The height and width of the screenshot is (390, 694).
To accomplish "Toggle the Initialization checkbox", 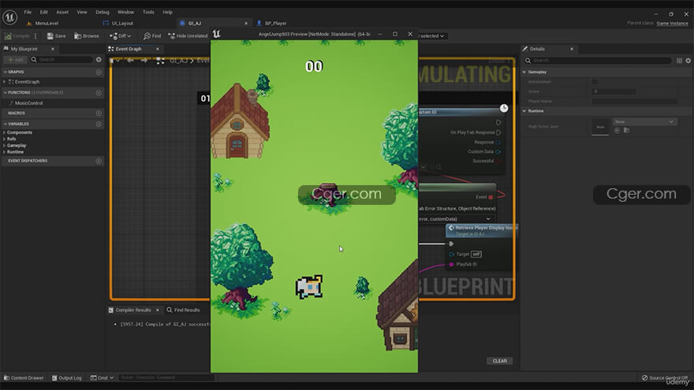I will (x=595, y=82).
